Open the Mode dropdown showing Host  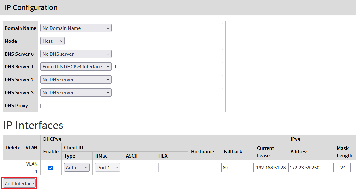[x=52, y=41]
